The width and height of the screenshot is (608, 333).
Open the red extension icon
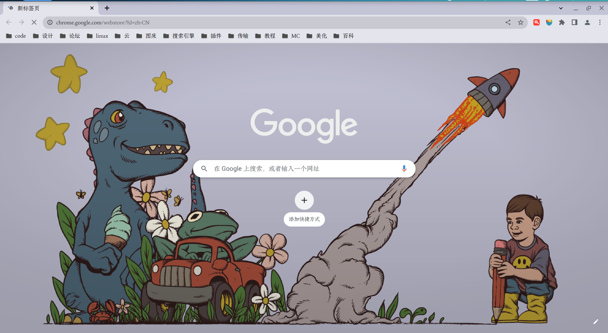(x=536, y=22)
